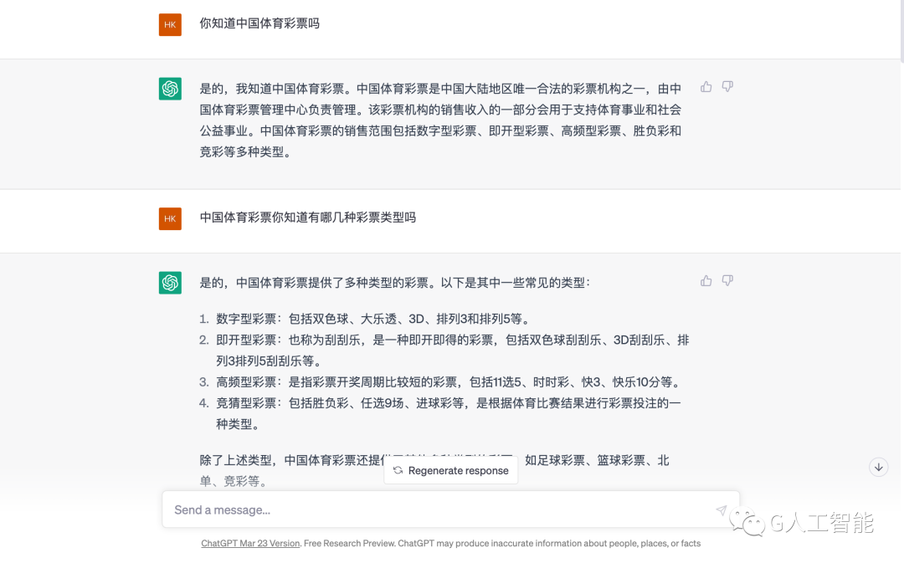Click the first HK user avatar

pos(170,25)
